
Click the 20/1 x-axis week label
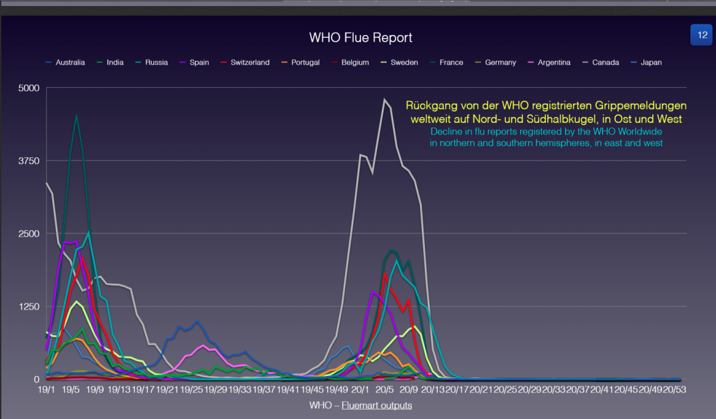tap(360, 390)
